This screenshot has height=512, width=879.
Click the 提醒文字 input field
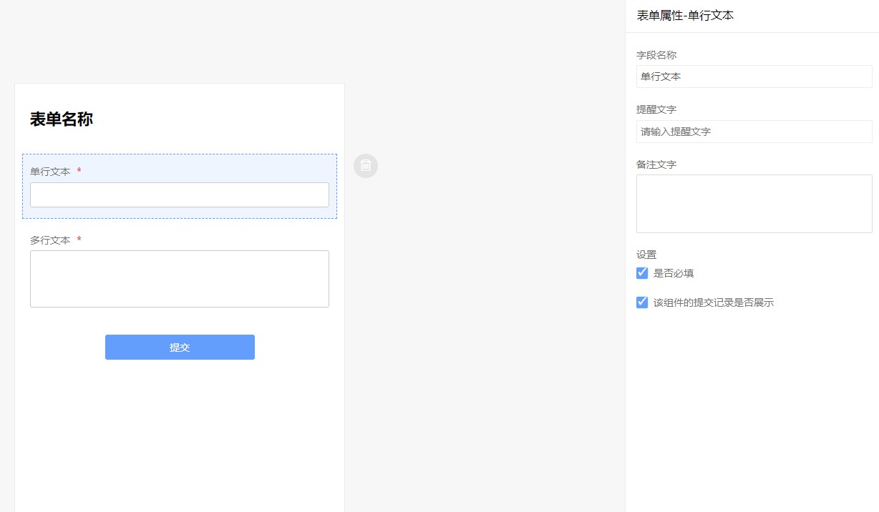(x=754, y=132)
